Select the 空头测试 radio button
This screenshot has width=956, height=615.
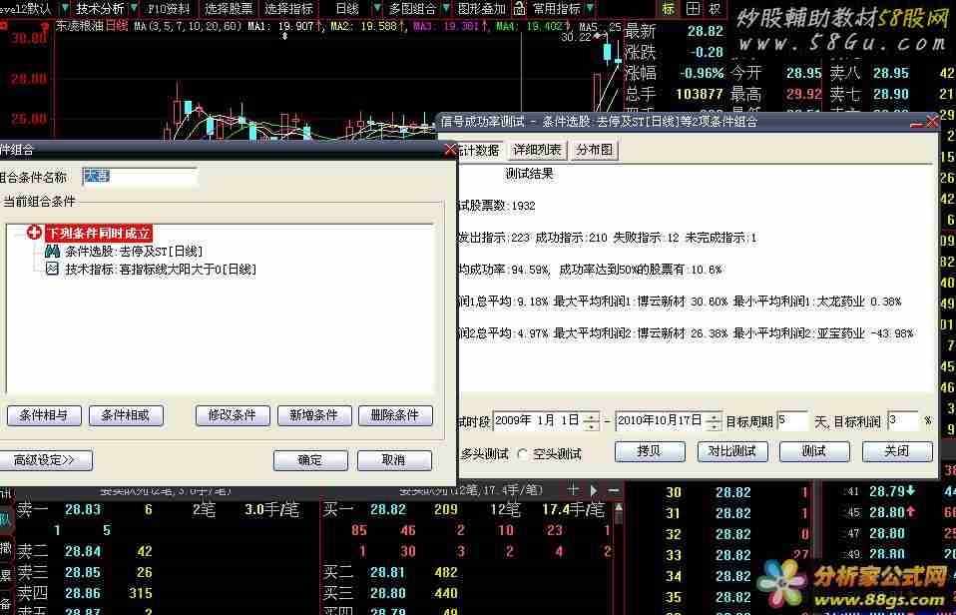click(x=523, y=454)
